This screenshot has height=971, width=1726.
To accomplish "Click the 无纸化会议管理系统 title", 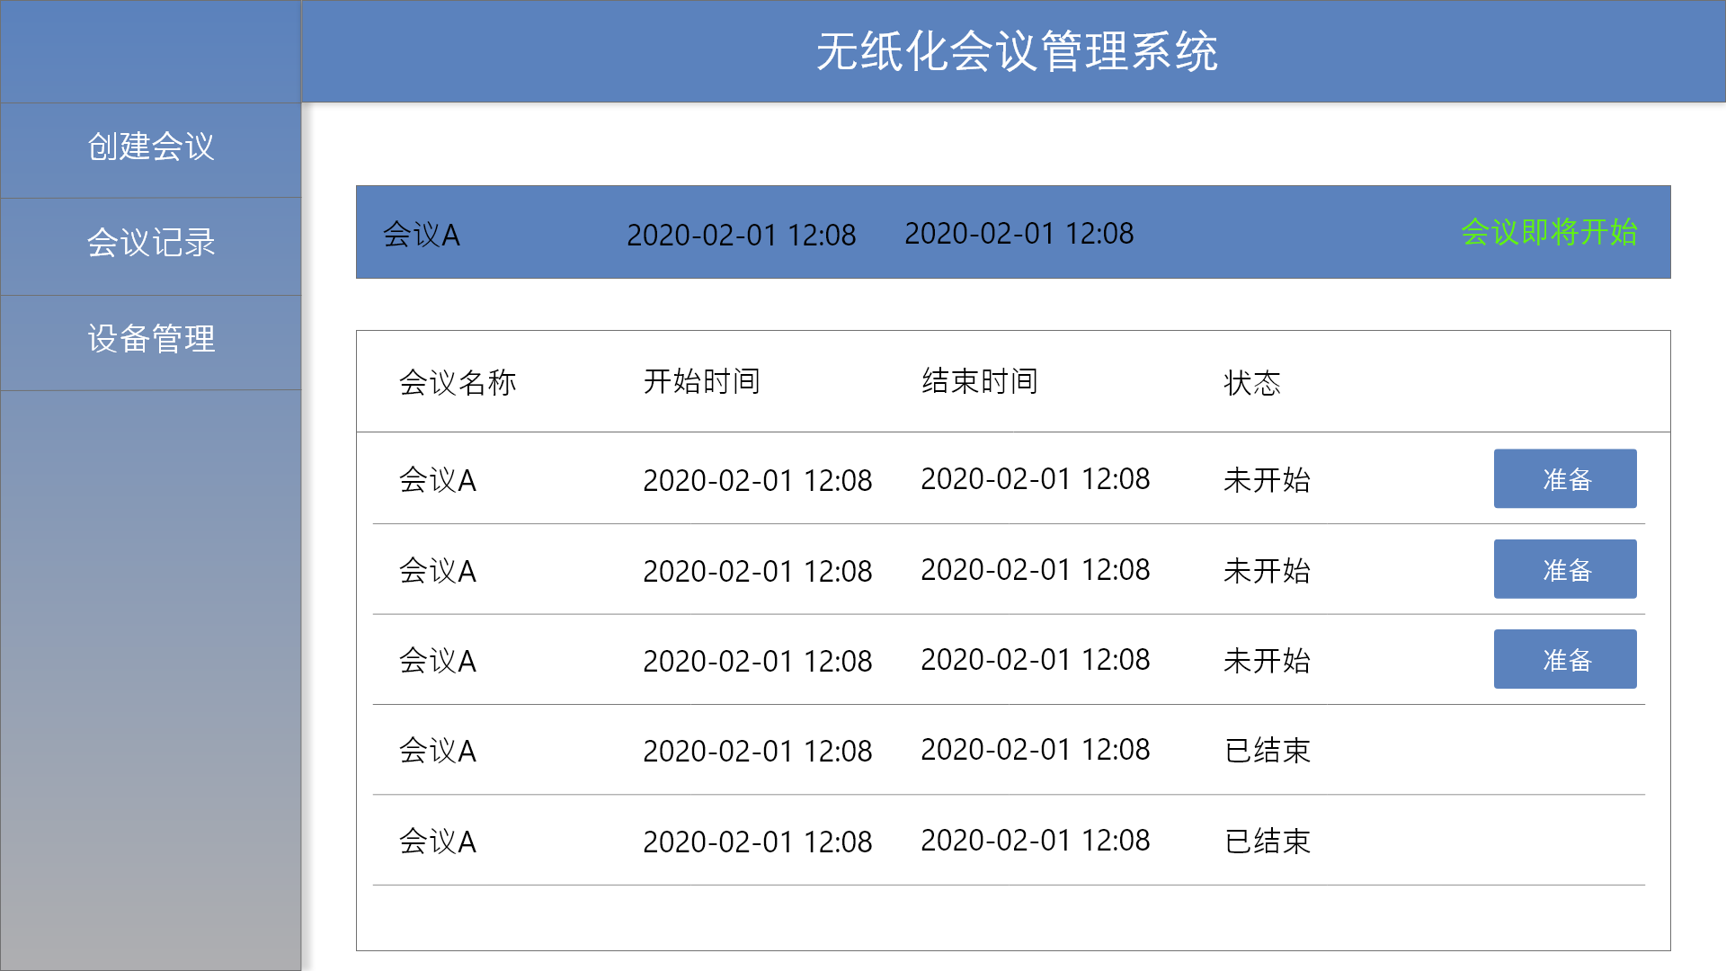I will (x=1017, y=53).
